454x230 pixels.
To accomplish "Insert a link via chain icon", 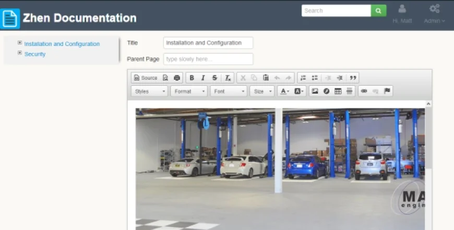I will click(x=364, y=91).
